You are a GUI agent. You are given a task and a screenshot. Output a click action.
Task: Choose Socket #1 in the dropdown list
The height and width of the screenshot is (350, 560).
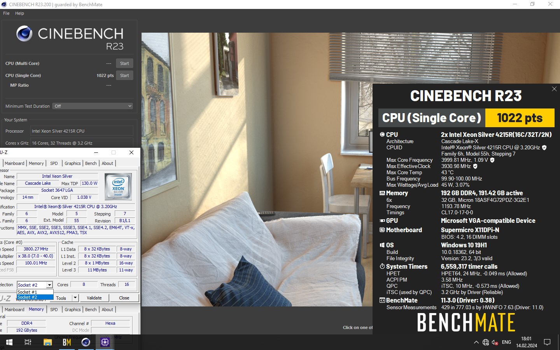tap(35, 292)
